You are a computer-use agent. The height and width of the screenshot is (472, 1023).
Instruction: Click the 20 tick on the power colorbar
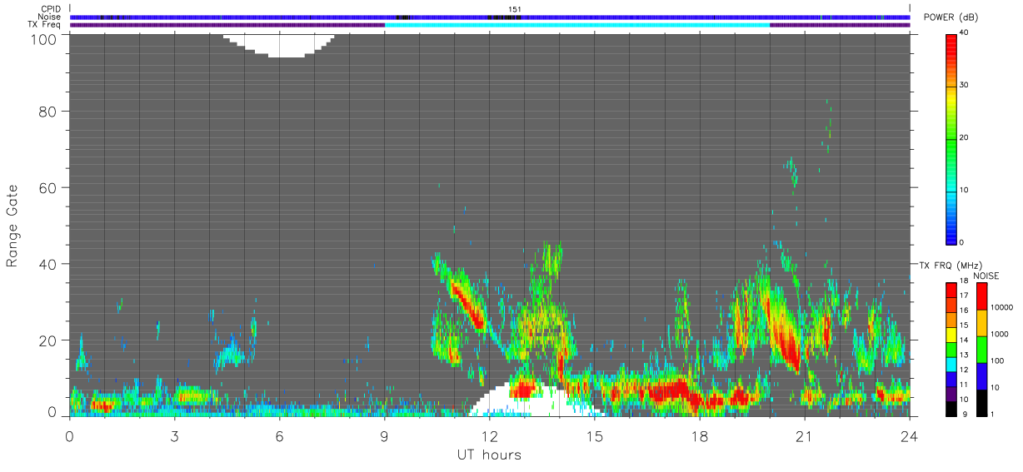click(965, 137)
